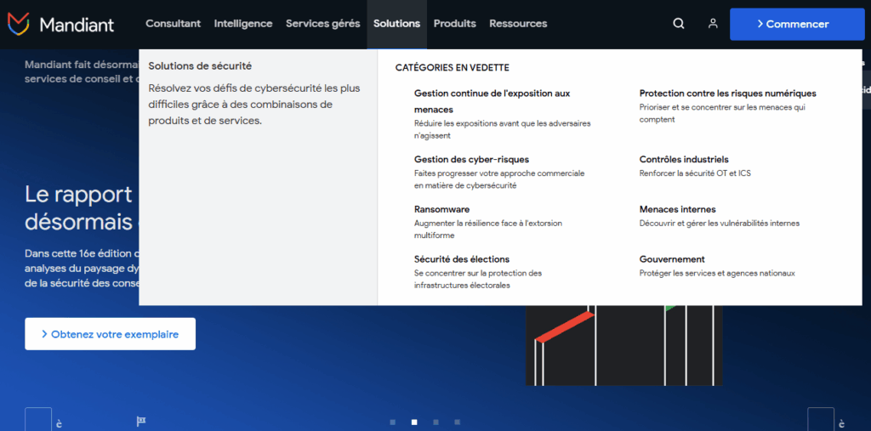The width and height of the screenshot is (871, 431).
Task: Select the first carousel dot
Action: point(393,422)
